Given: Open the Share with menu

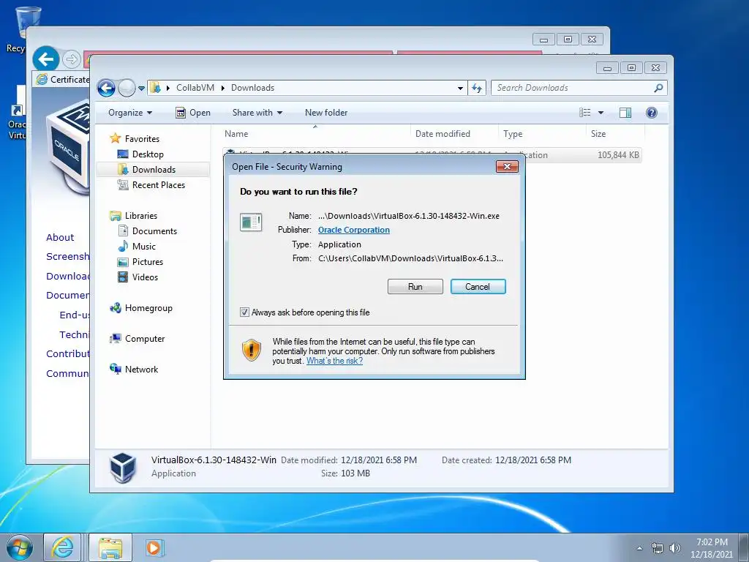Looking at the screenshot, I should click(x=257, y=113).
